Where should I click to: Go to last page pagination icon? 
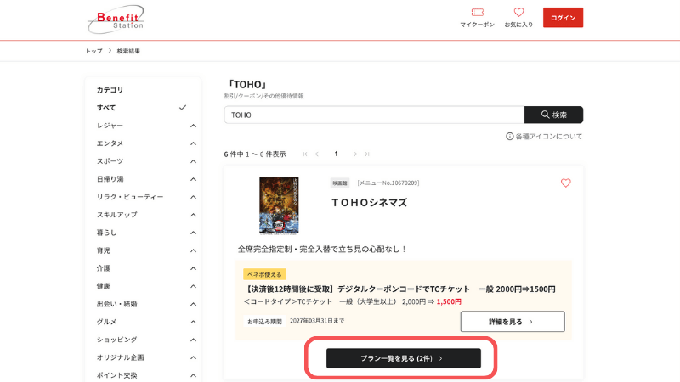[x=367, y=154]
